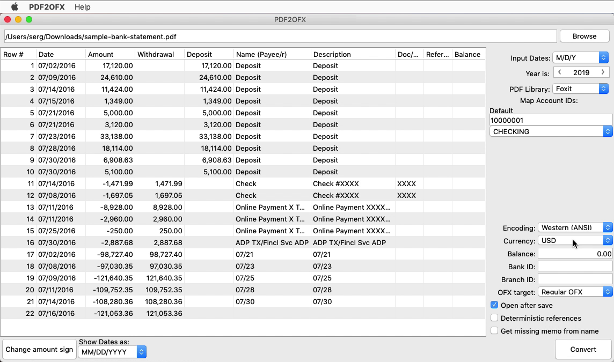Open the Encoding dropdown
This screenshot has width=614, height=362.
pos(575,227)
